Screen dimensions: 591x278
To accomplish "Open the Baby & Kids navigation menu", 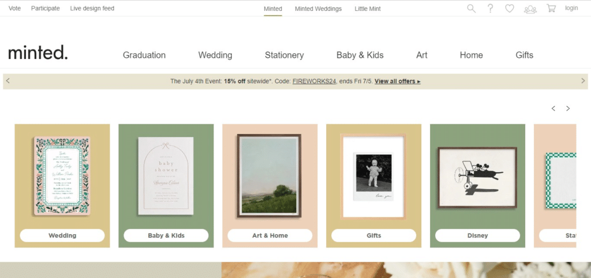I will point(360,55).
